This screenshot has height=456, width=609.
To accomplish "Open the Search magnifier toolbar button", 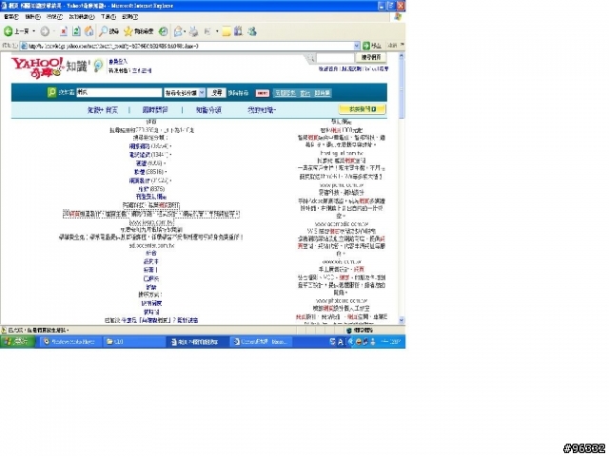I will (109, 31).
